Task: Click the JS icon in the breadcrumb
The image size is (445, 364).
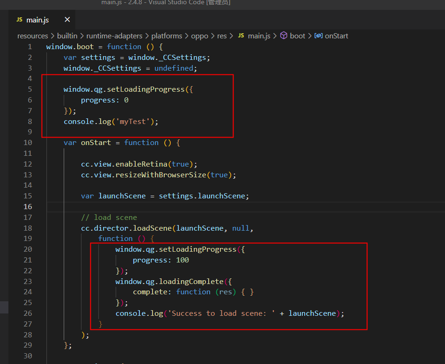Action: coord(241,36)
